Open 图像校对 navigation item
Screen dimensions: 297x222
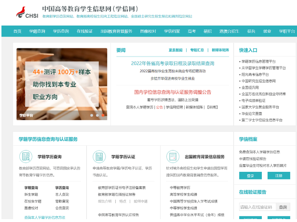click(x=148, y=31)
